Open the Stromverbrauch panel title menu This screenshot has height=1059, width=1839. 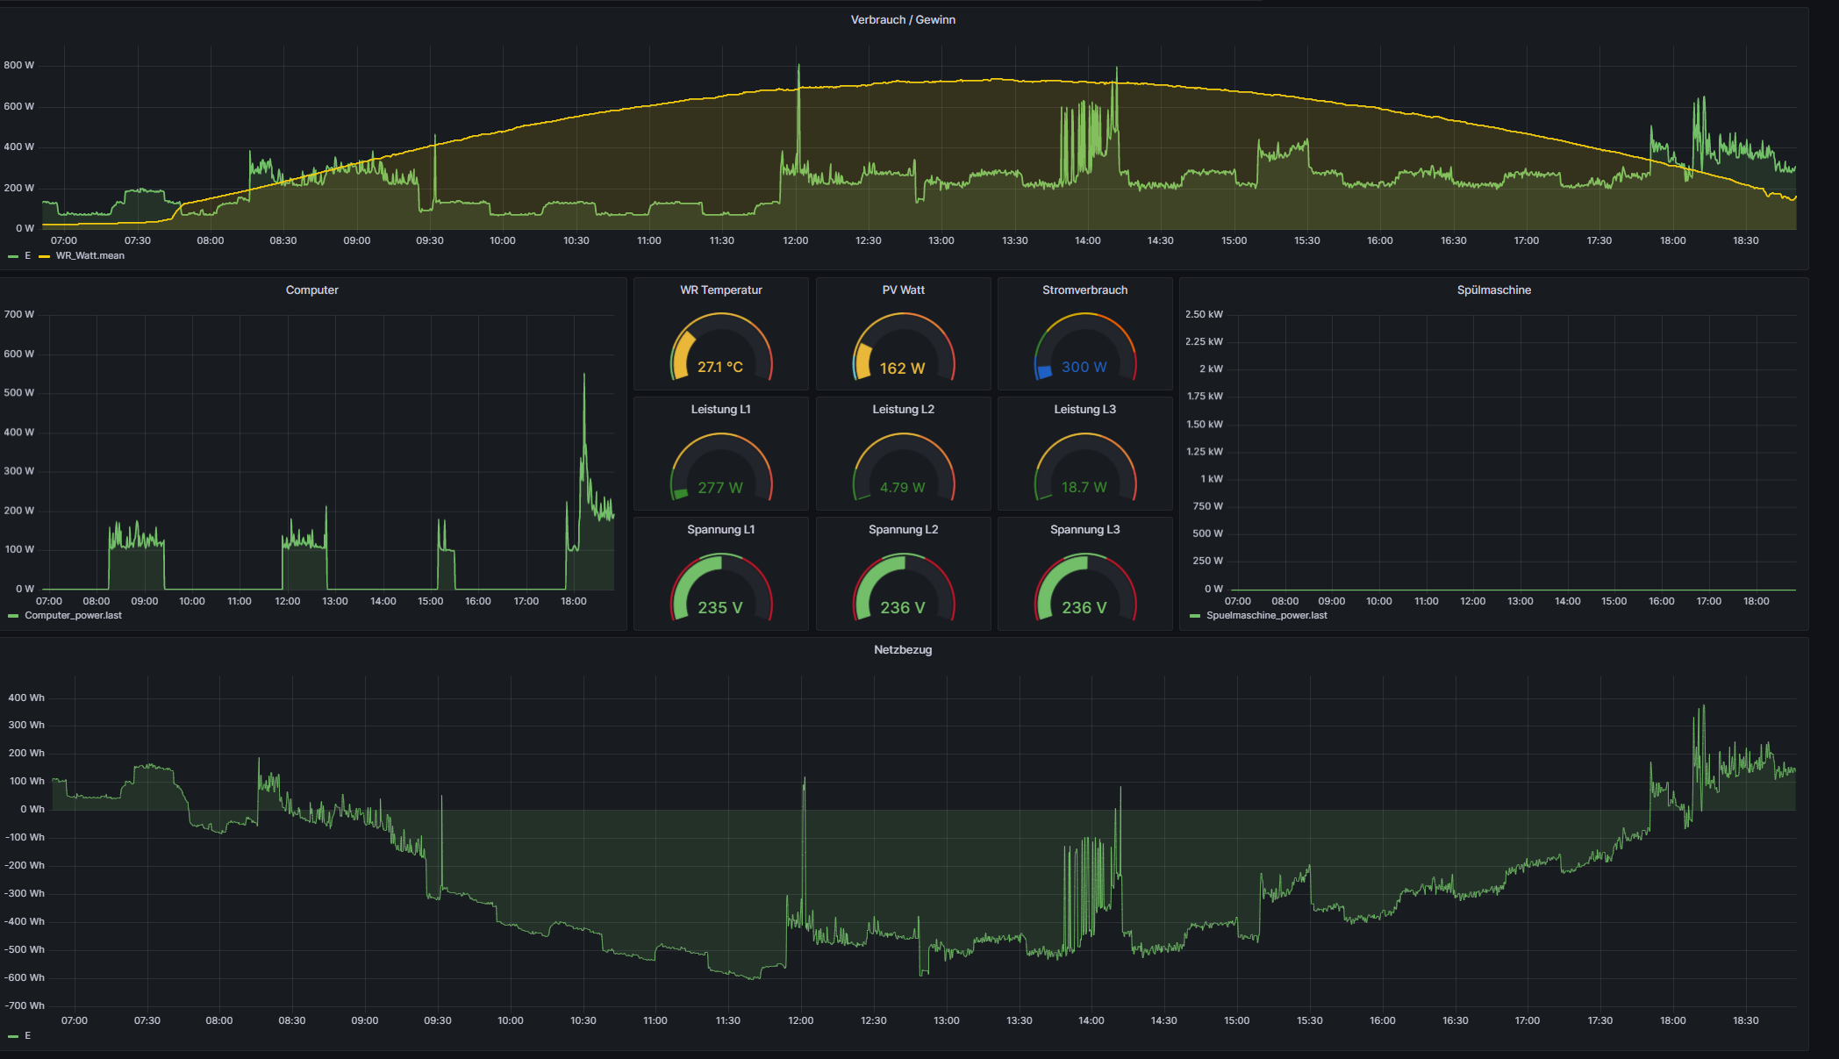tap(1084, 290)
